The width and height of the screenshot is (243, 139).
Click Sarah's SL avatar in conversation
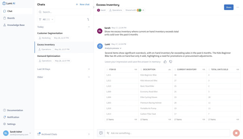coord(100,31)
